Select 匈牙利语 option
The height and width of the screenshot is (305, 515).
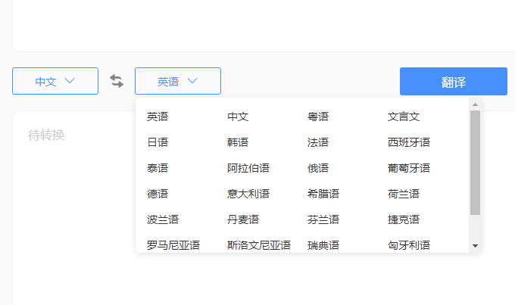[x=408, y=245]
